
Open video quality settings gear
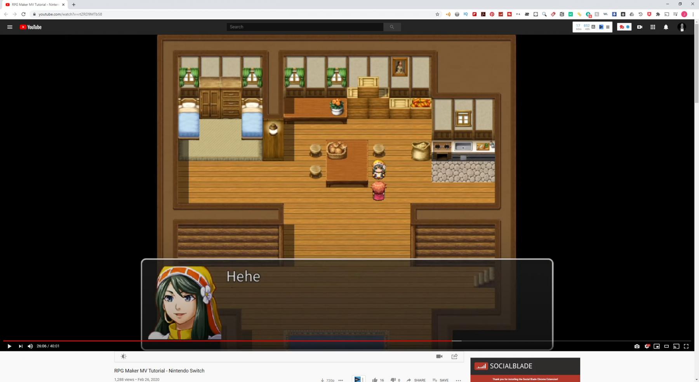tap(647, 346)
